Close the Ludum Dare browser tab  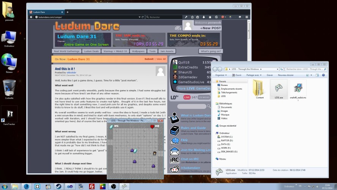[x=62, y=12]
